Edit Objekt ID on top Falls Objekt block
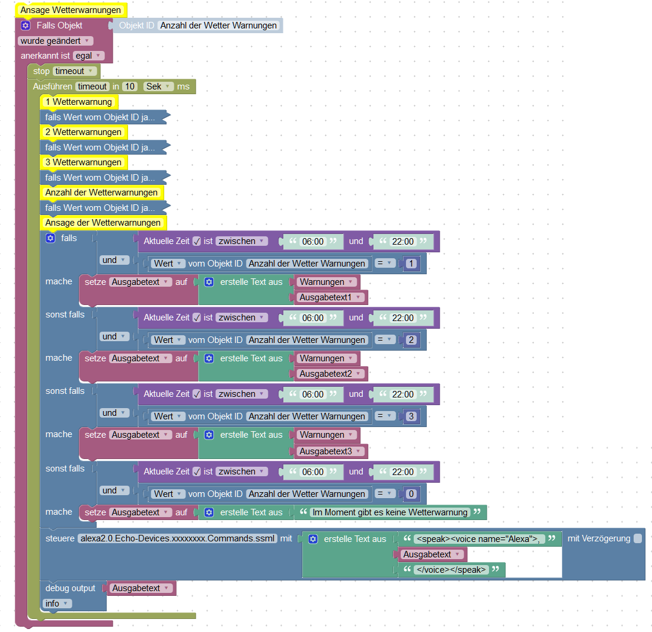The height and width of the screenshot is (632, 652). pyautogui.click(x=218, y=25)
